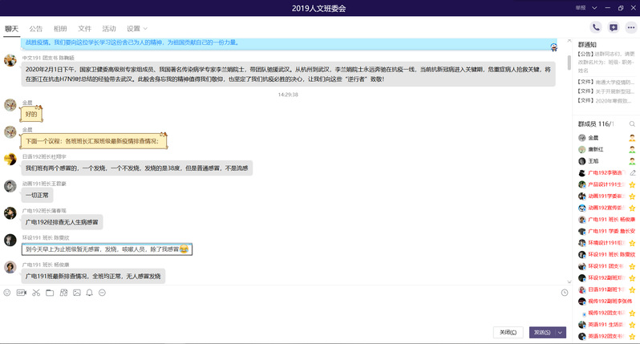640x344 pixels.
Task: Open the 相册 tab
Action: pyautogui.click(x=60, y=28)
